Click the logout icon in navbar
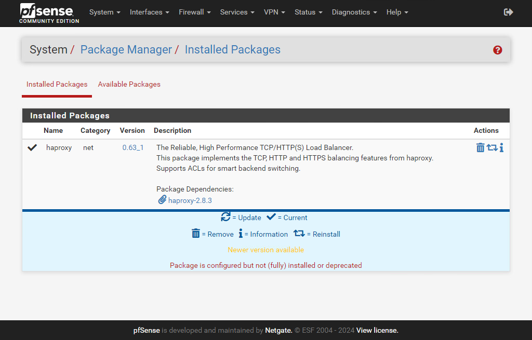532x340 pixels. point(508,12)
